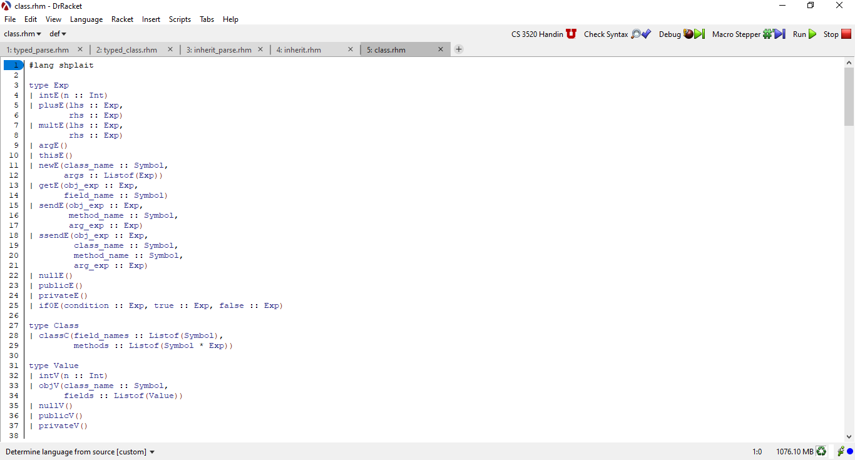
Task: Click the garbage collection recycle icon
Action: 821,451
